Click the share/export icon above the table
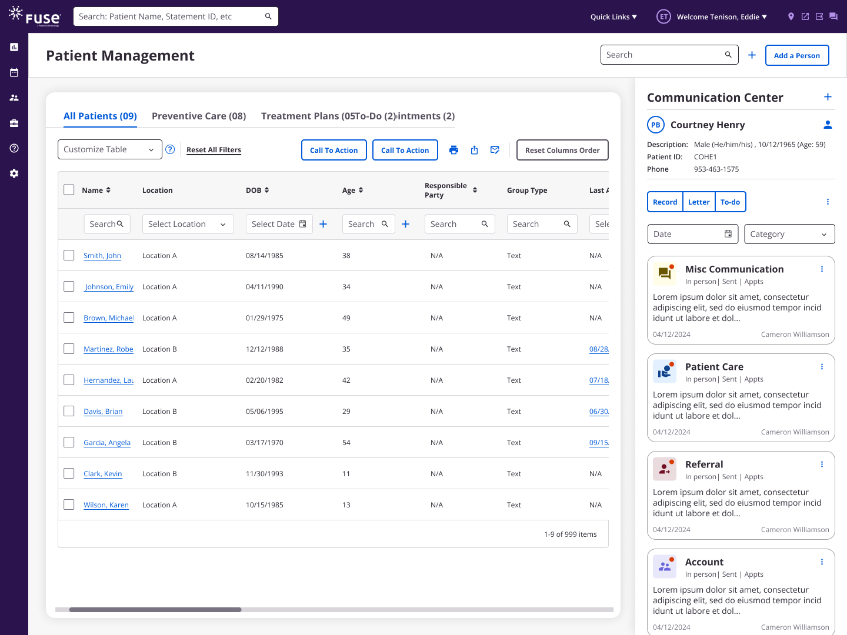 [x=474, y=150]
